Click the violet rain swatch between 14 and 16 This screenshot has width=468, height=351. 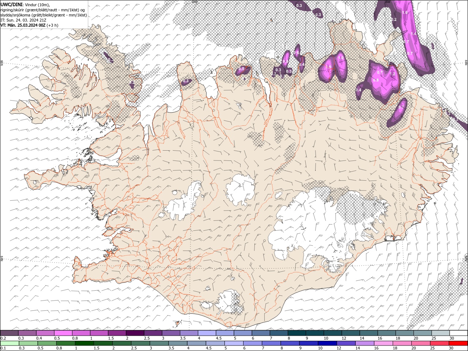pos(365,343)
